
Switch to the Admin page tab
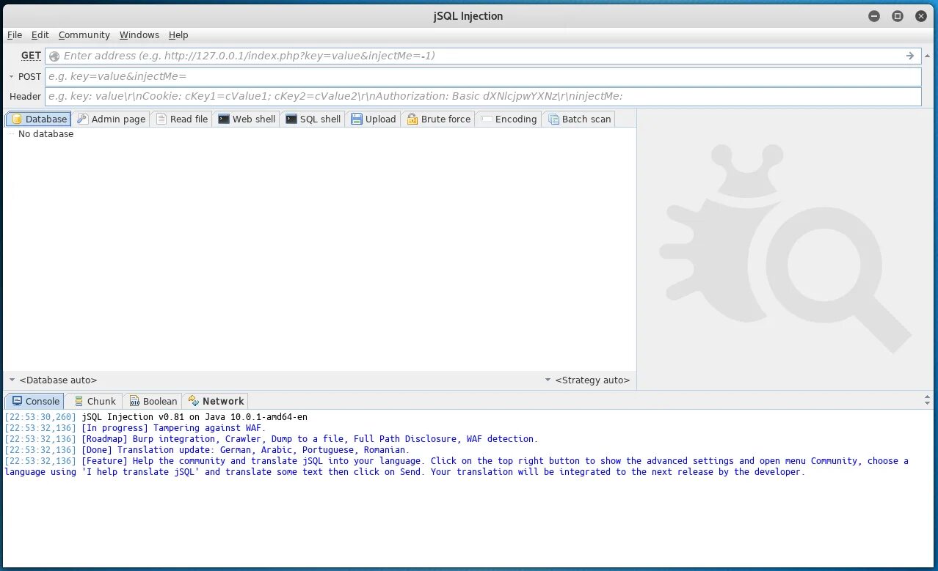point(111,119)
